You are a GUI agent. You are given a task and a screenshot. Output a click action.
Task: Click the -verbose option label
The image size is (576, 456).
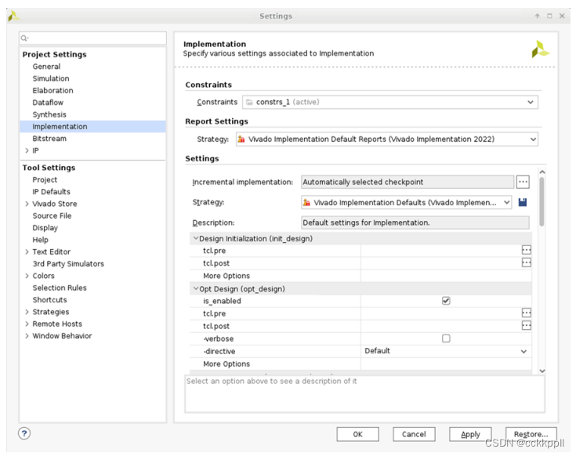(218, 338)
